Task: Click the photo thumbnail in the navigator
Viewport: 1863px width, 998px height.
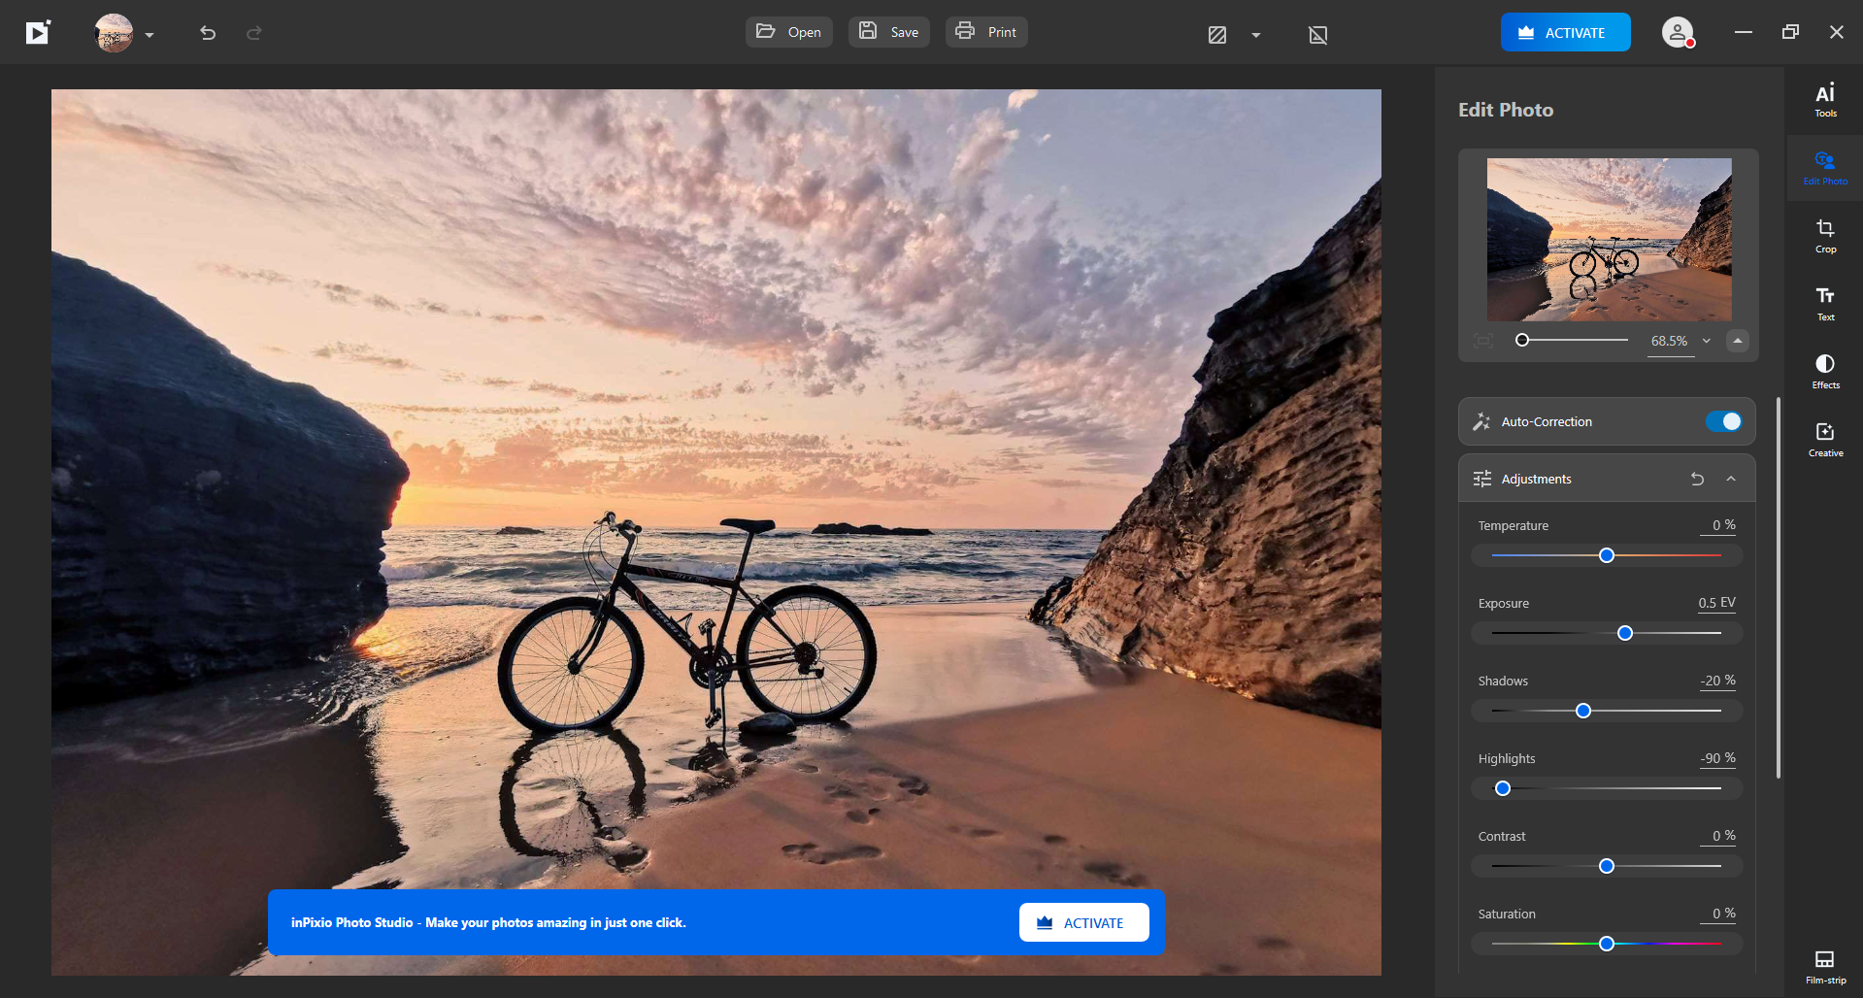Action: coord(1607,239)
